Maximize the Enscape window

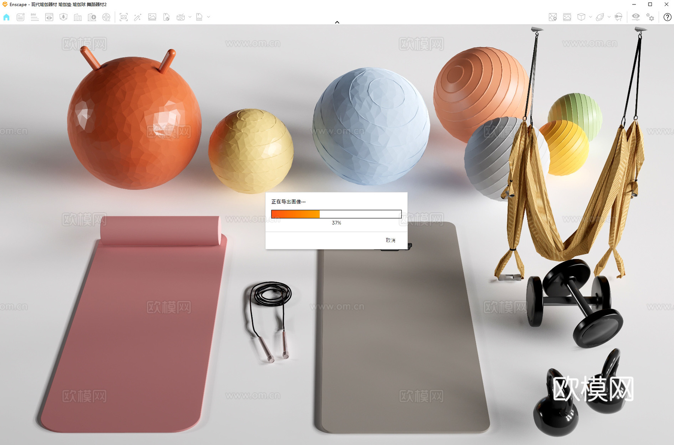[x=650, y=4]
